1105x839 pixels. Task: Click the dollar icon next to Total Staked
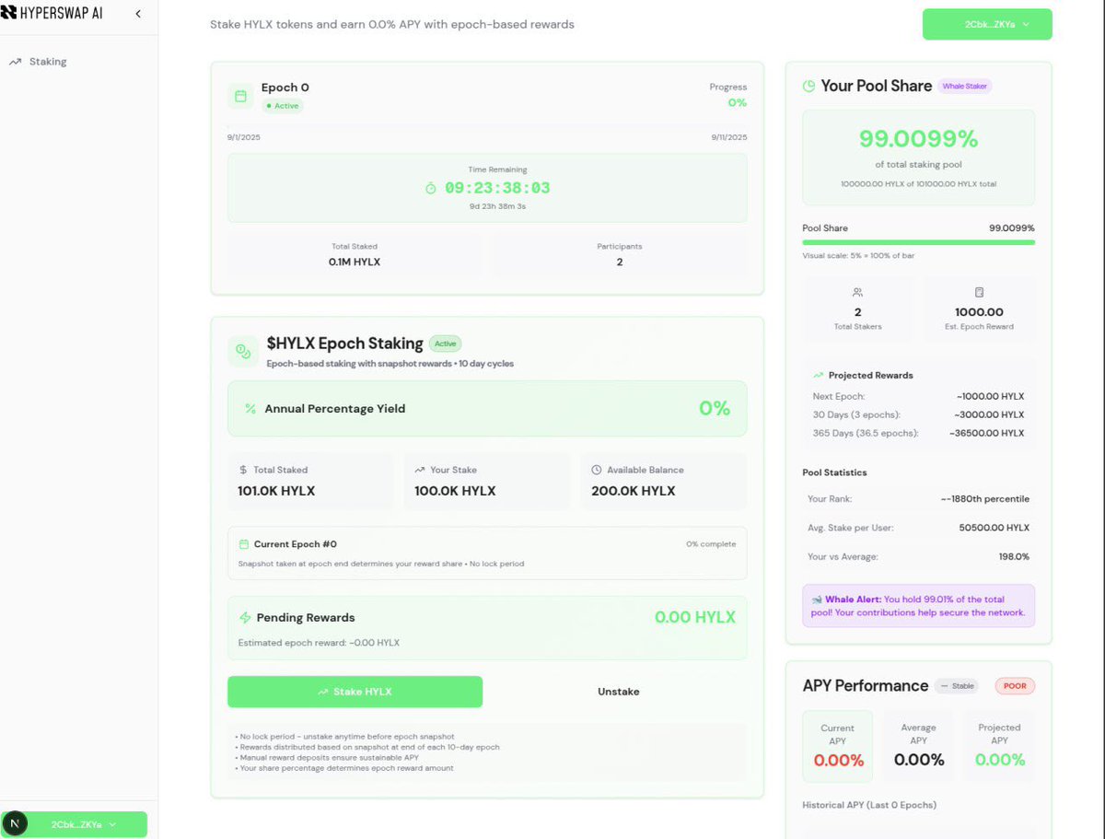click(243, 470)
